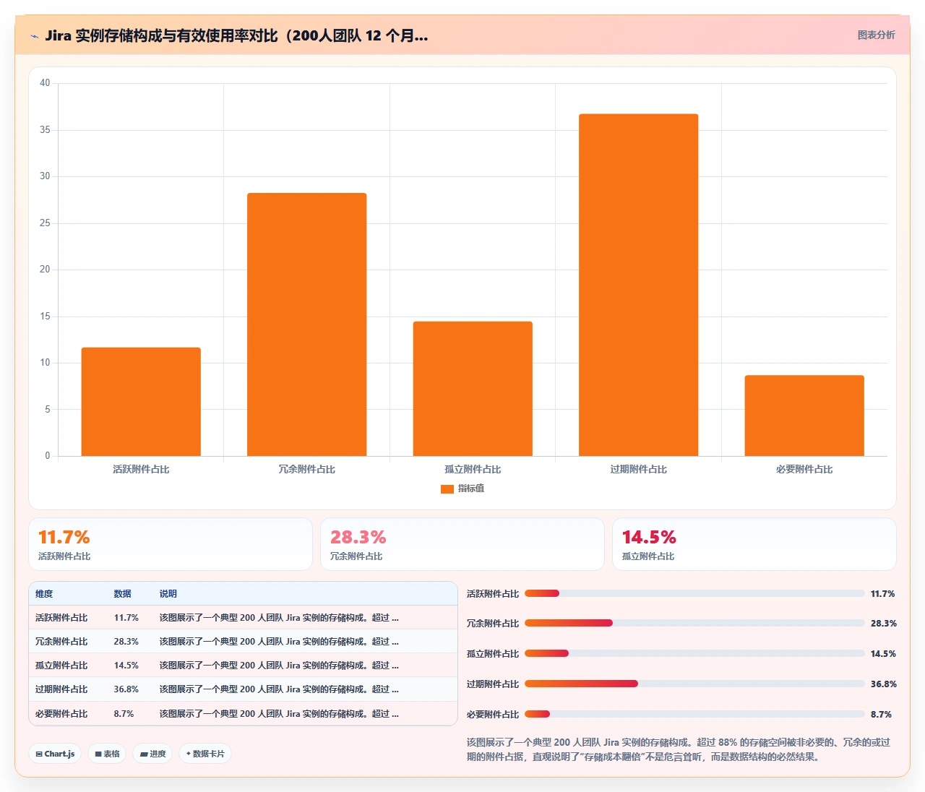Screen dimensions: 925x792
Task: Select the 数据卡片 tag chip
Action: coord(205,754)
